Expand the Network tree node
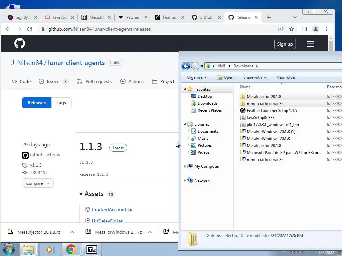This screenshot has width=342, height=256. pos(185,180)
